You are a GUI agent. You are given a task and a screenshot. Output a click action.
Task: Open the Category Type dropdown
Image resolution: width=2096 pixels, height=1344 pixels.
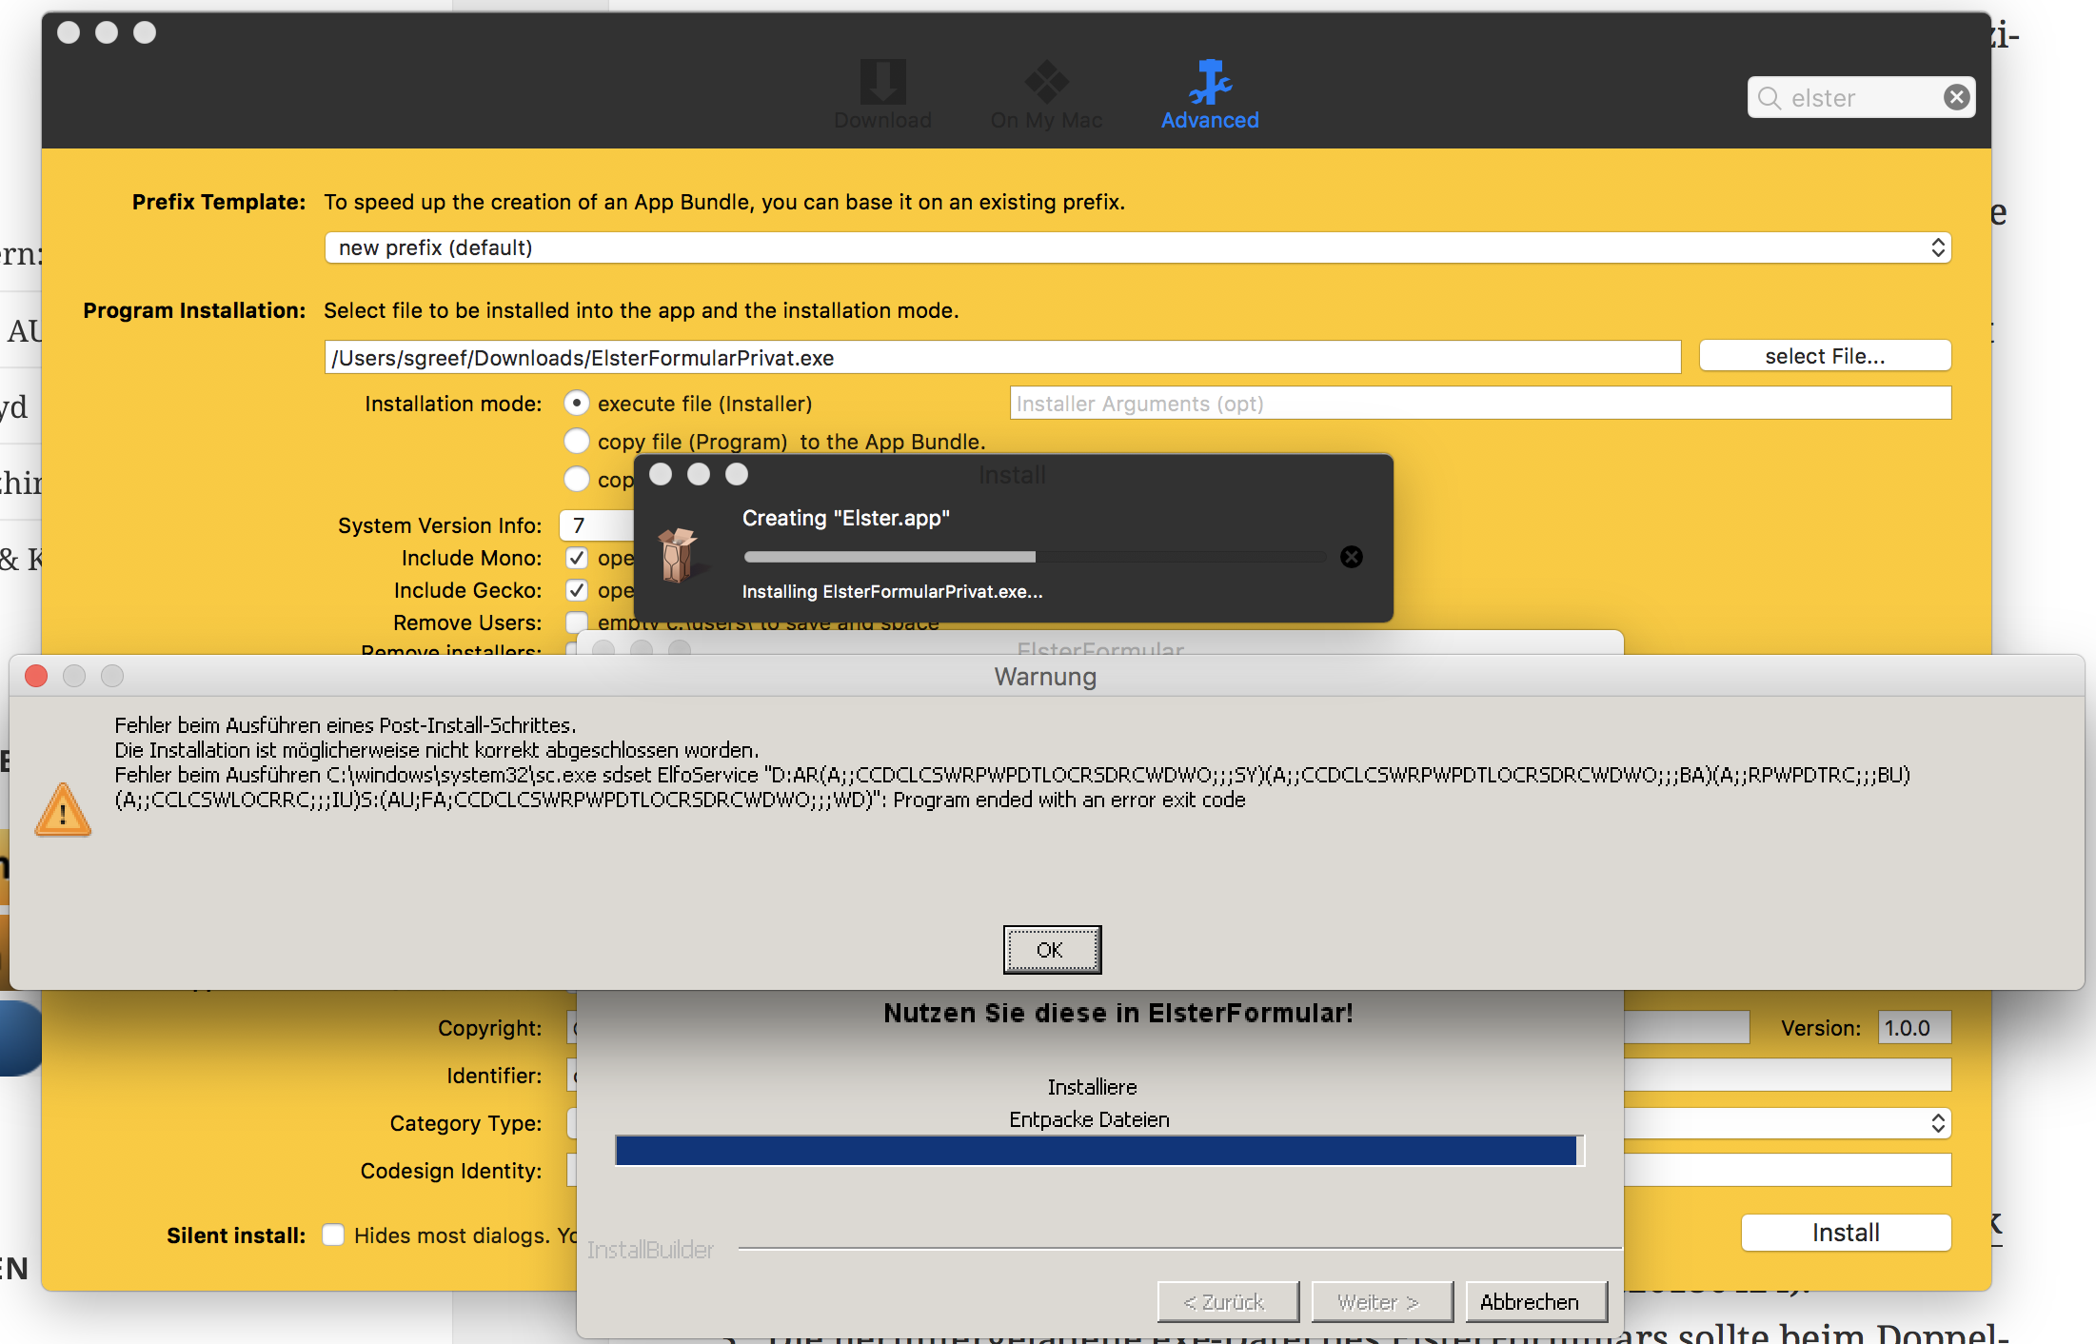coord(1787,1123)
